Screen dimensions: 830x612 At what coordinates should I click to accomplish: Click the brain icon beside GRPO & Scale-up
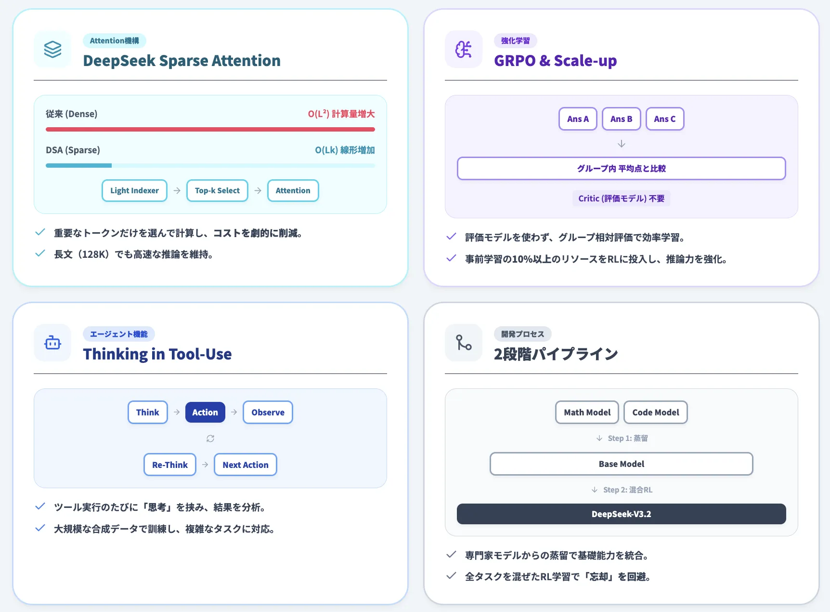(x=463, y=49)
